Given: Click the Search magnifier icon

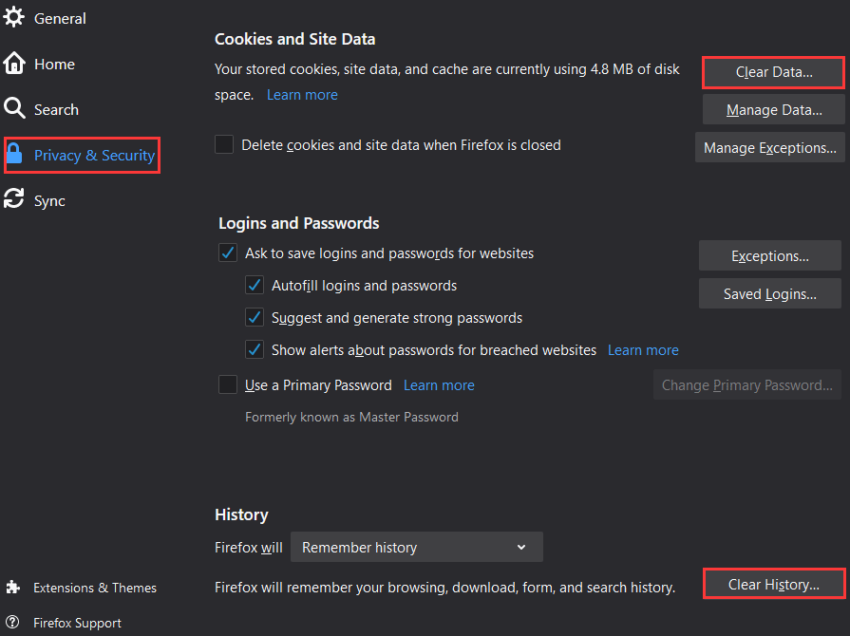Looking at the screenshot, I should pyautogui.click(x=14, y=108).
